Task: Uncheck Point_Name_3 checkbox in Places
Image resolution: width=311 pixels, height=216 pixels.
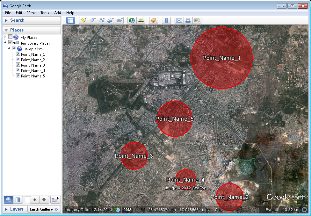Action: (x=18, y=65)
